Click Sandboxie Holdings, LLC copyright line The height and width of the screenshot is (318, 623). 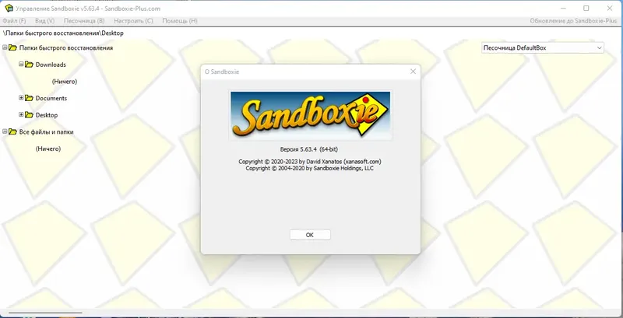pos(309,168)
